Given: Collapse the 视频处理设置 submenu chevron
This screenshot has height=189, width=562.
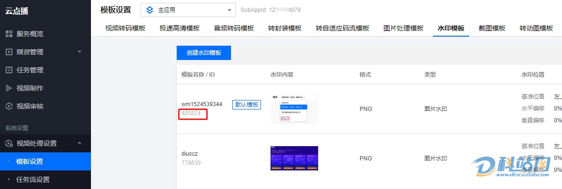Looking at the screenshot, I should [x=80, y=143].
